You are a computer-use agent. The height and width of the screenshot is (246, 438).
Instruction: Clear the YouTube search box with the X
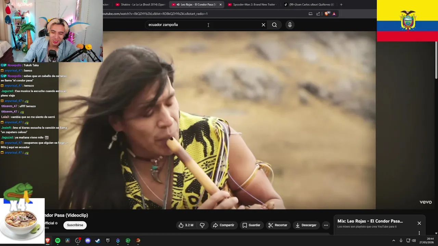[x=263, y=25]
